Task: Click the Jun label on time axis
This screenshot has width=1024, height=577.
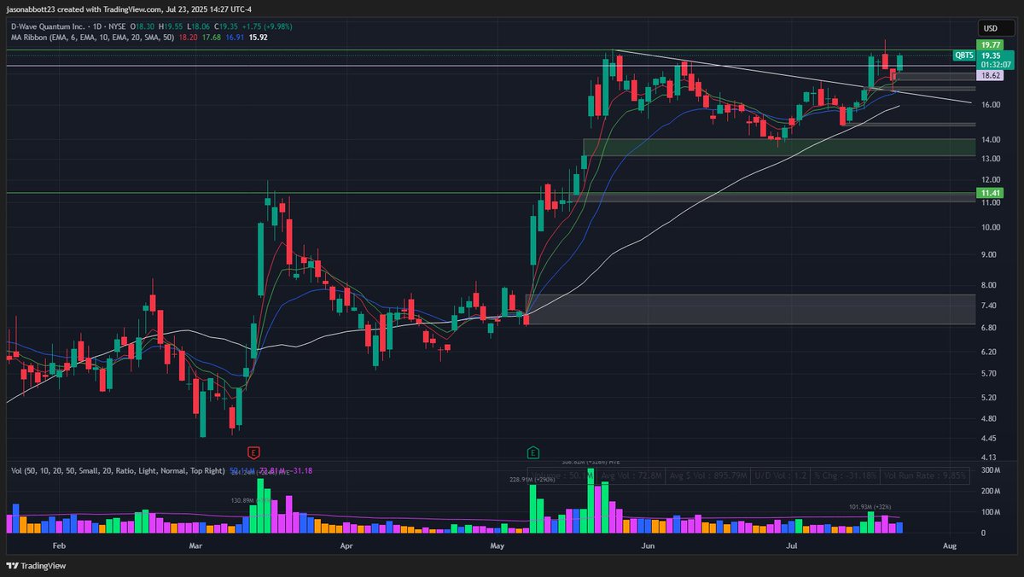Action: point(649,544)
